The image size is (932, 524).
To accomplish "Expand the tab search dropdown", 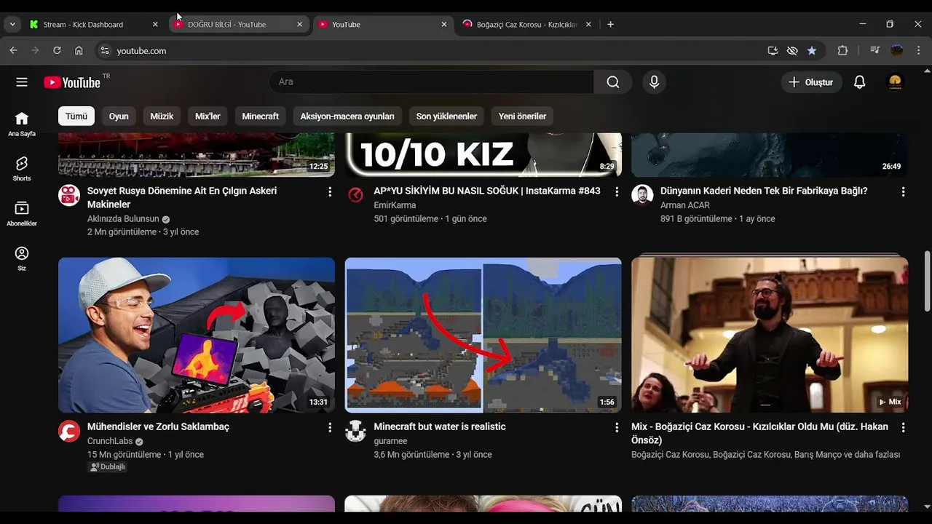I will [x=12, y=24].
